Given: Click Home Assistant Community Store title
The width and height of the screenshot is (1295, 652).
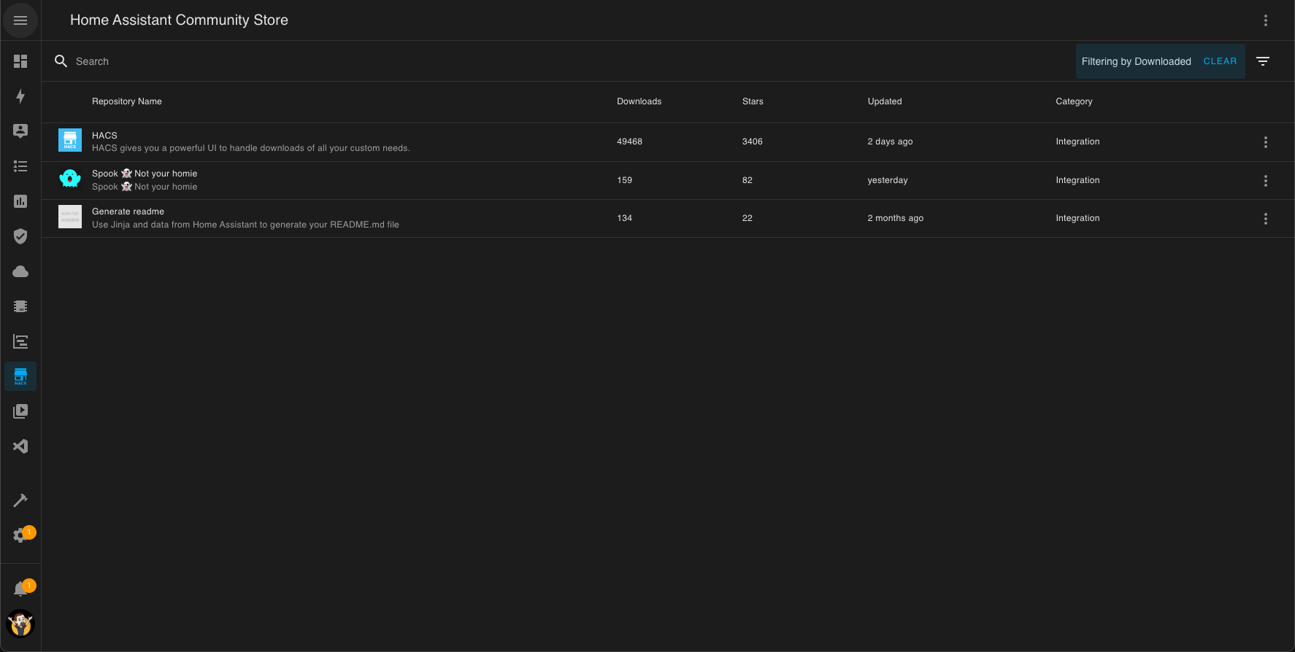Looking at the screenshot, I should click(x=179, y=20).
